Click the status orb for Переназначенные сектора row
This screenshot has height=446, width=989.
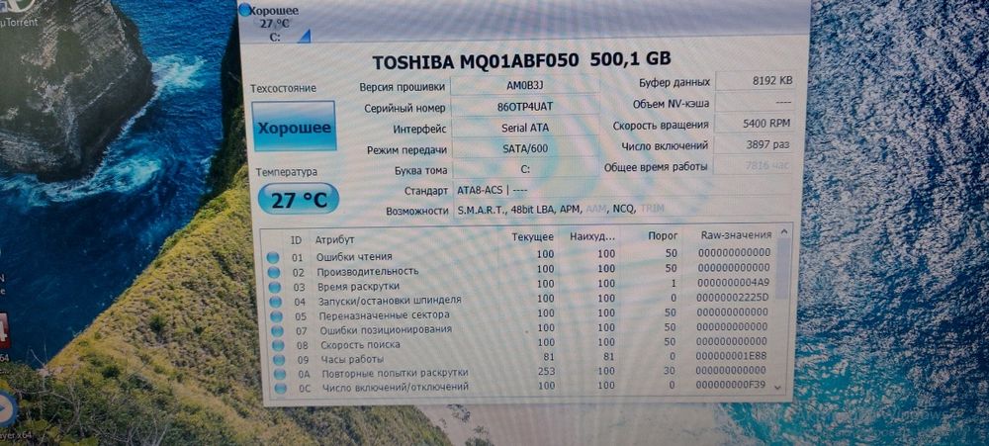coord(276,316)
